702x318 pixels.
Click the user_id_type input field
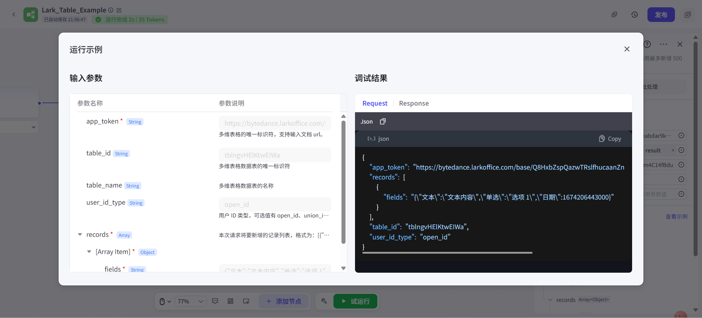point(275,204)
